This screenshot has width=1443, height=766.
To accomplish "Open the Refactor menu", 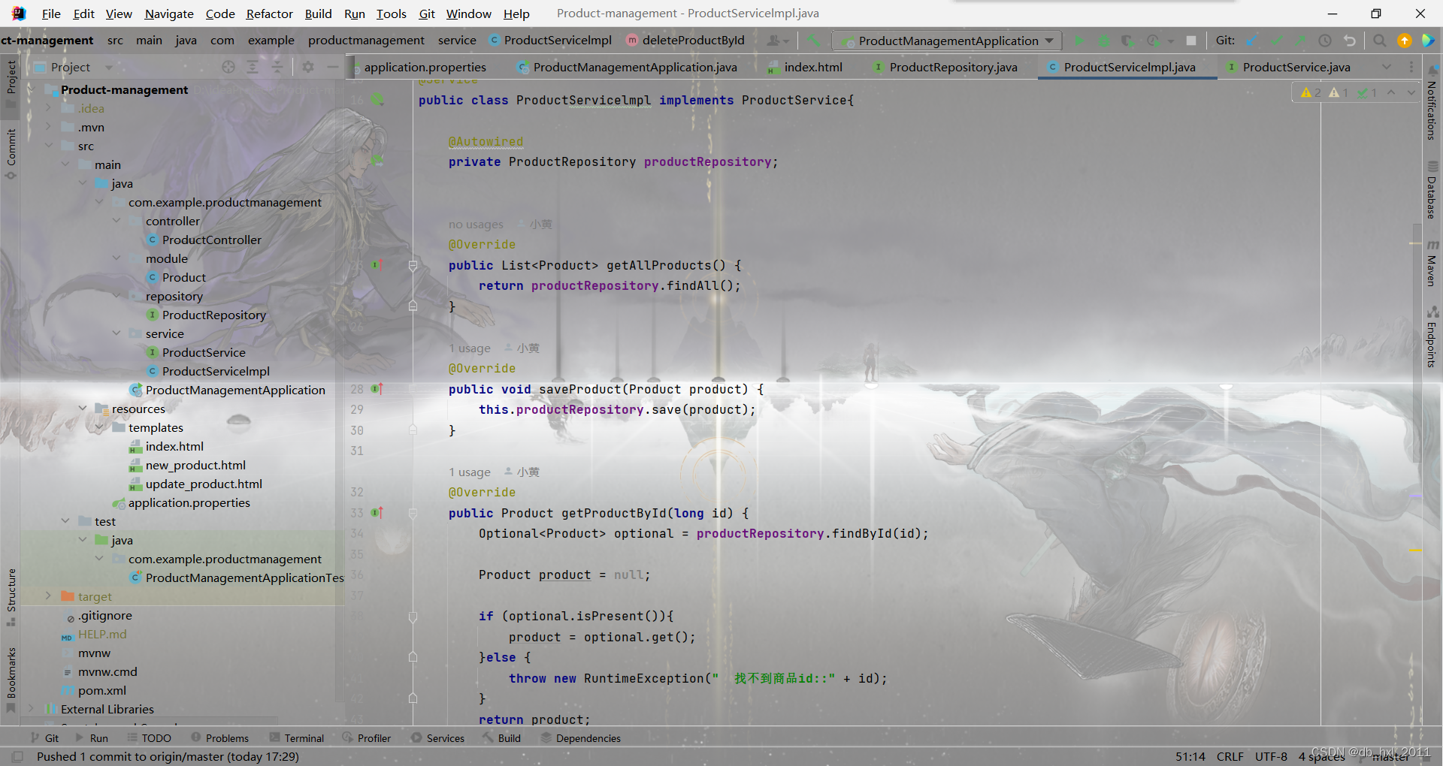I will pyautogui.click(x=269, y=14).
